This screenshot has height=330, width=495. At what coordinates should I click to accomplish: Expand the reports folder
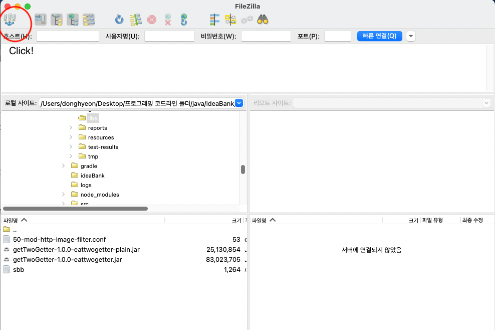tap(71, 128)
